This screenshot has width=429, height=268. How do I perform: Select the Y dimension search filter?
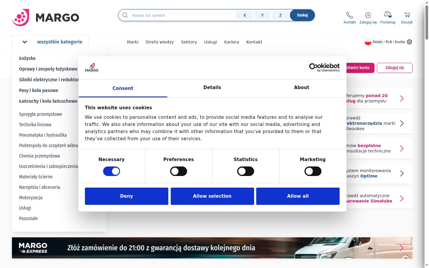tap(262, 15)
